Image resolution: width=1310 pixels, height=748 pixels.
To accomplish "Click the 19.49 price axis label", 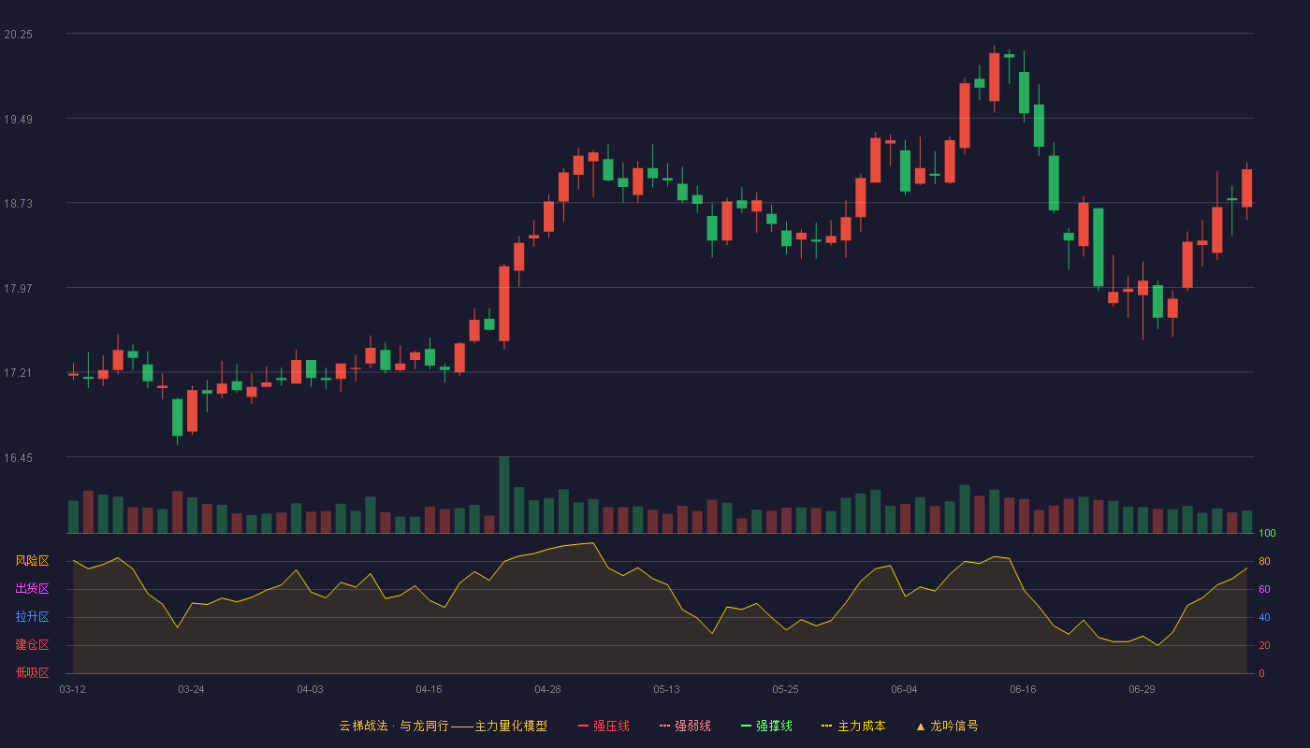I will click(18, 119).
